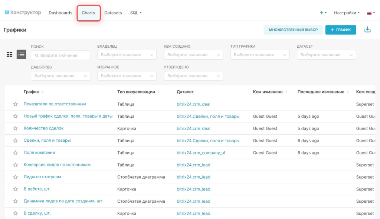The image size is (380, 219).
Task: Switch to card grid view
Action: point(10,54)
